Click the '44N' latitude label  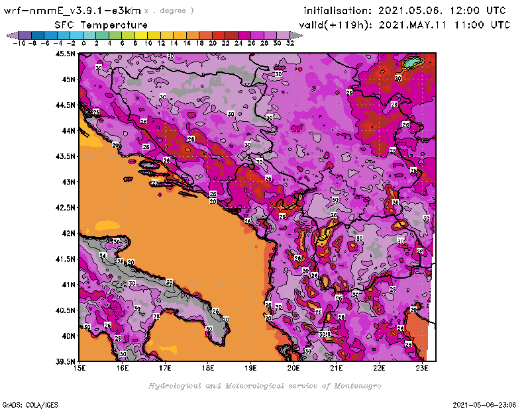tap(68, 130)
